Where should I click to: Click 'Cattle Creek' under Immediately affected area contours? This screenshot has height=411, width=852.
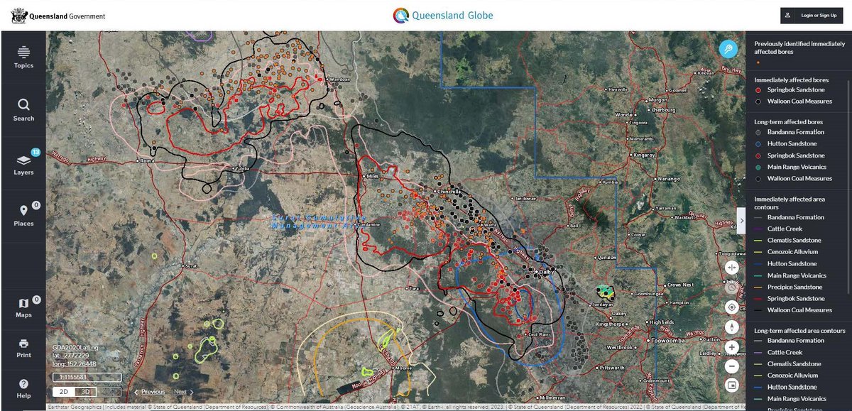(785, 229)
